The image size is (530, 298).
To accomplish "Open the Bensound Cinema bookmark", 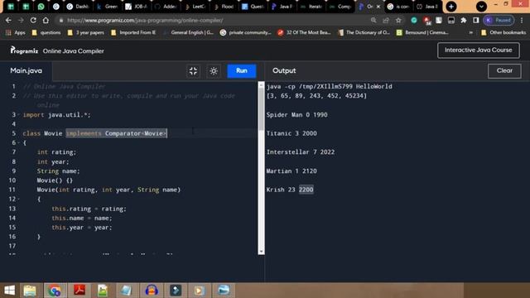I will [422, 33].
